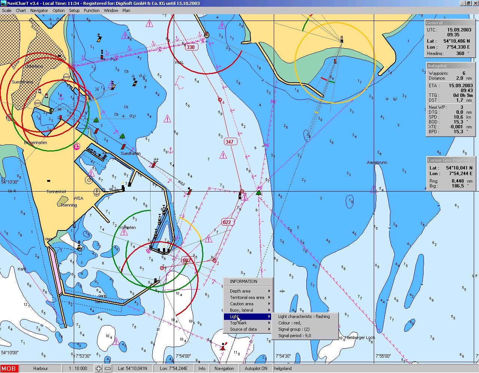This screenshot has height=373, width=479.
Task: Toggle Navigation mode in status bar
Action: [224, 369]
